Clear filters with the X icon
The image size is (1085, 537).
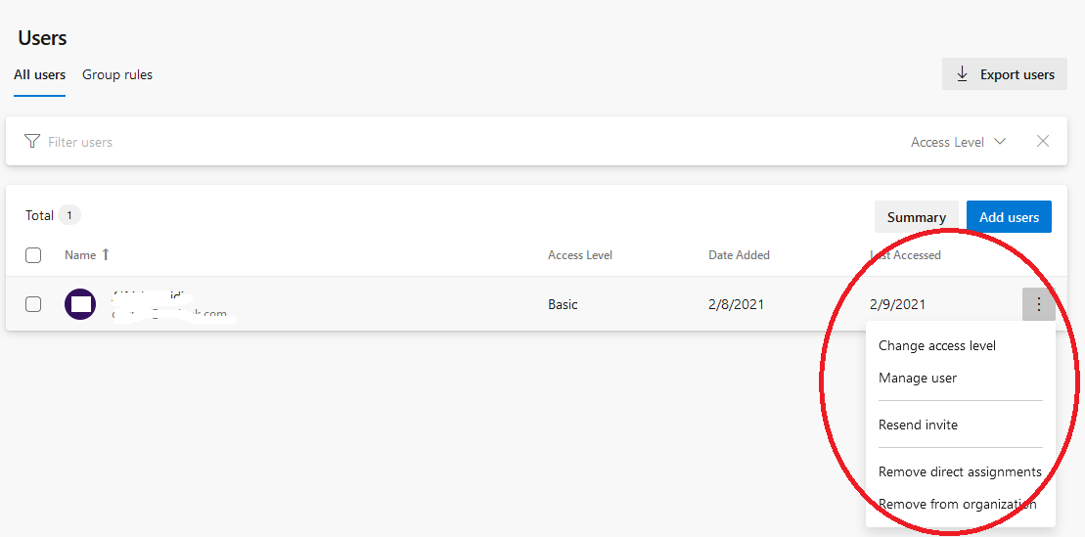(1043, 141)
